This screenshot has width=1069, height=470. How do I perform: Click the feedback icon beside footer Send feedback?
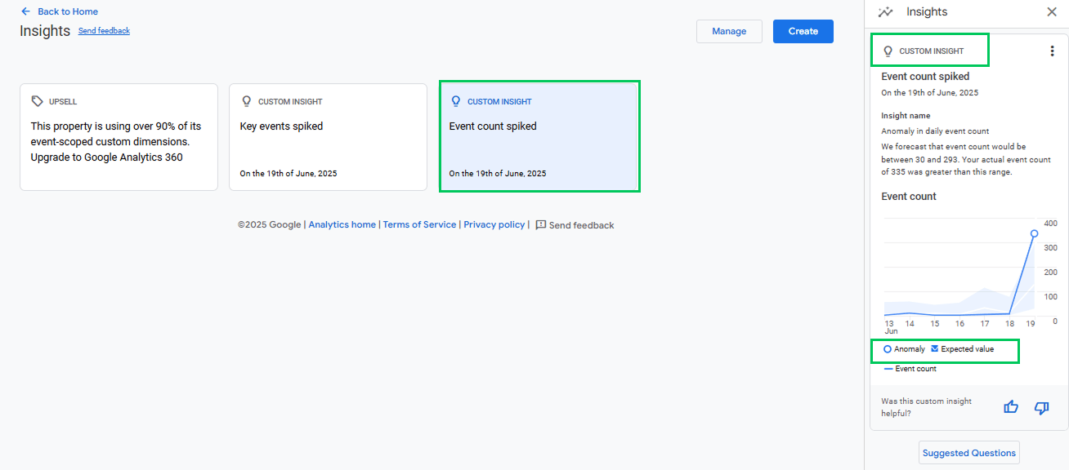[540, 225]
